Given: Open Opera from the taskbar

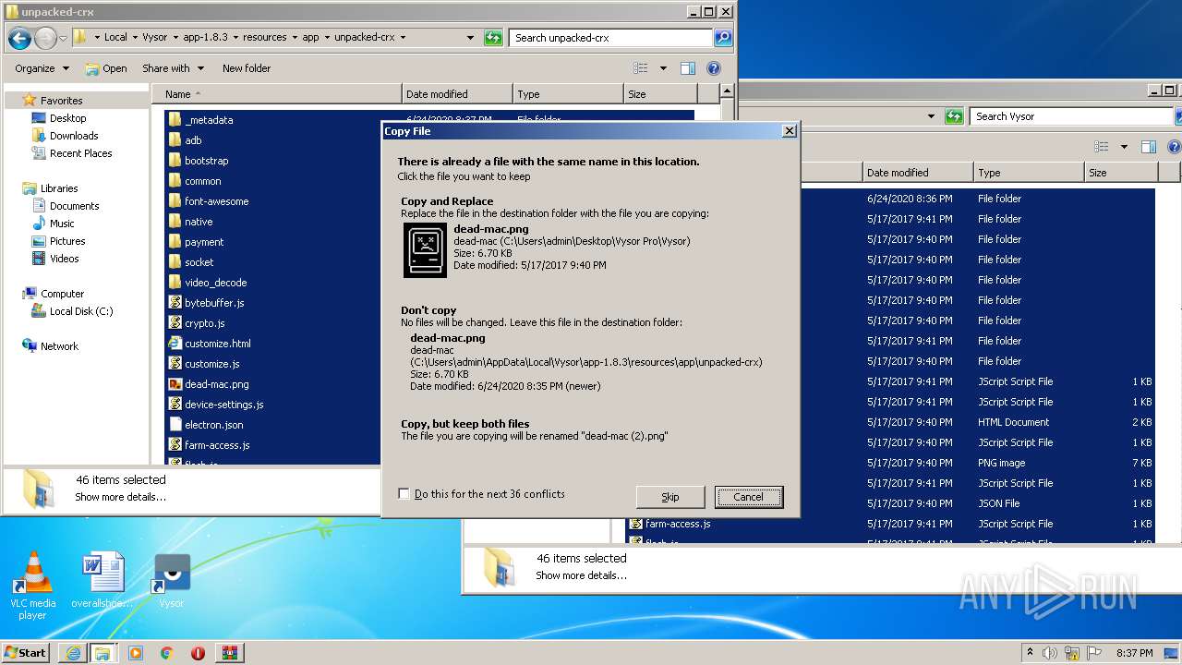Looking at the screenshot, I should click(x=198, y=653).
